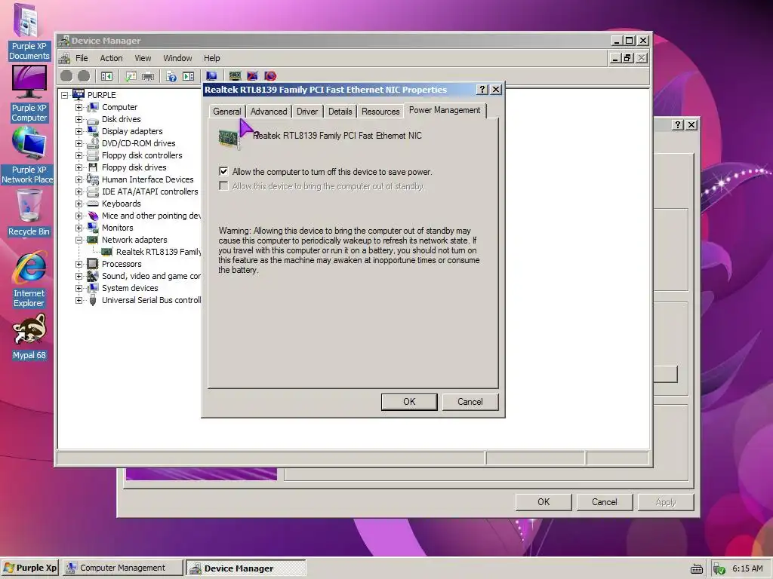Collapse the PURPLE root node

tap(65, 95)
